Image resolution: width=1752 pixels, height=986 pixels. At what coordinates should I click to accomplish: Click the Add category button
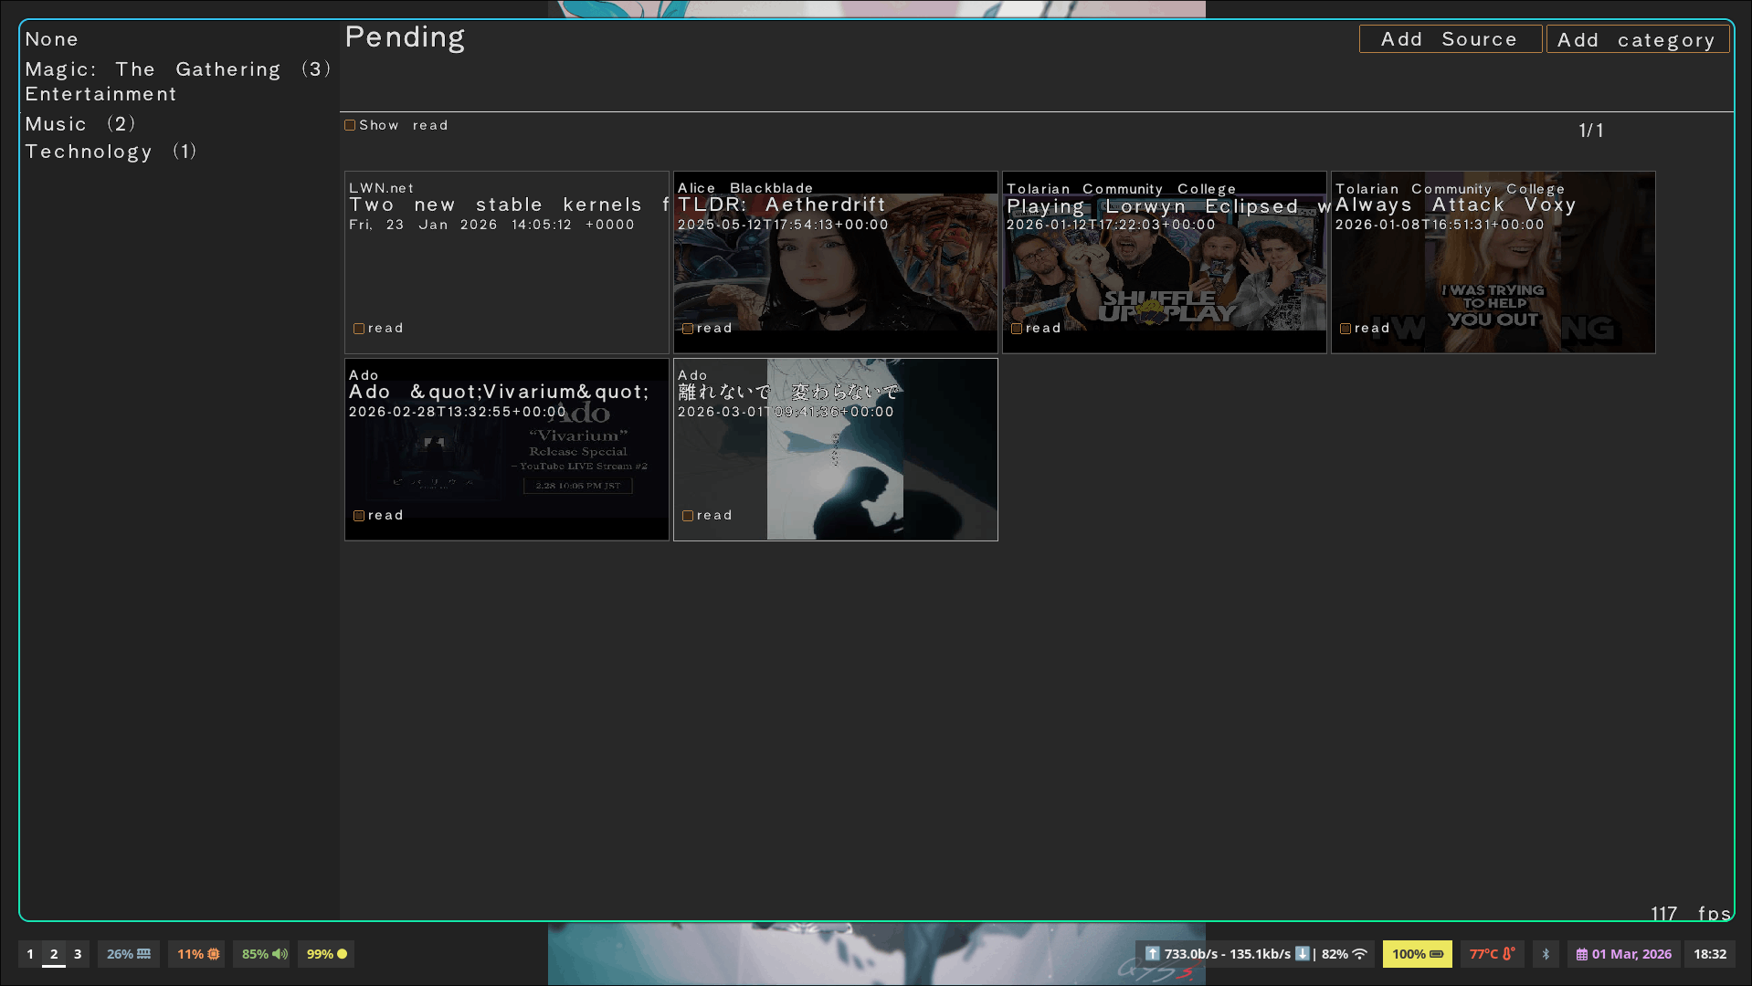[1636, 40]
